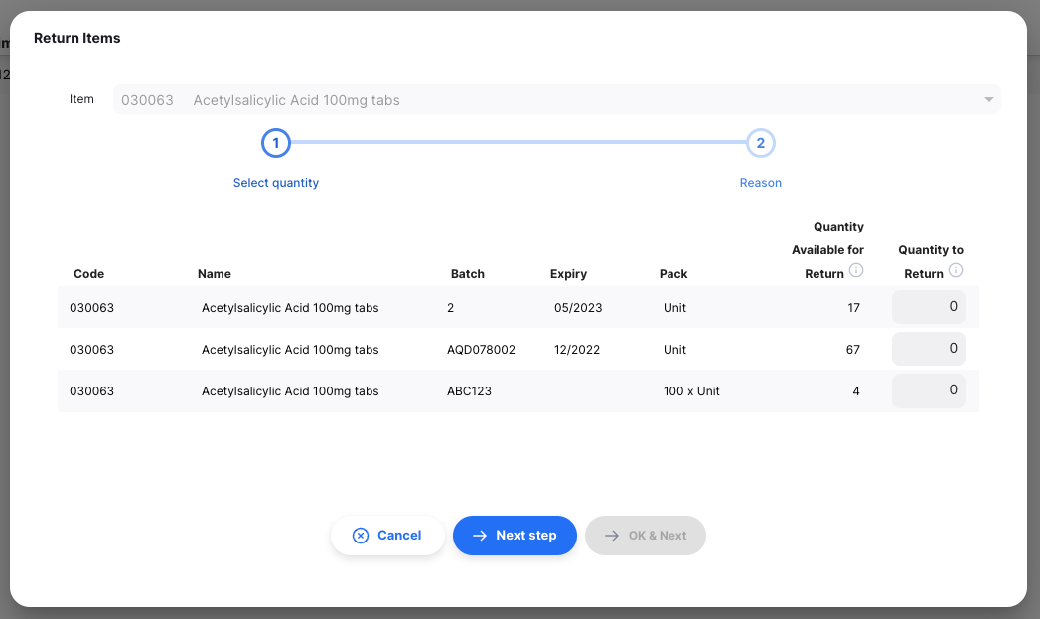Click the Expiry column header

568,274
